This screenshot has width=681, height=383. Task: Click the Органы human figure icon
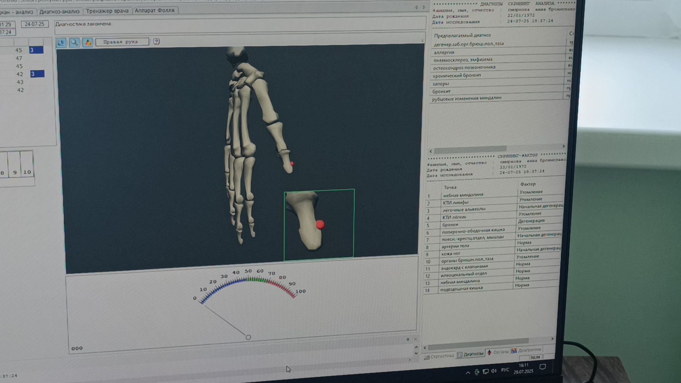point(489,353)
